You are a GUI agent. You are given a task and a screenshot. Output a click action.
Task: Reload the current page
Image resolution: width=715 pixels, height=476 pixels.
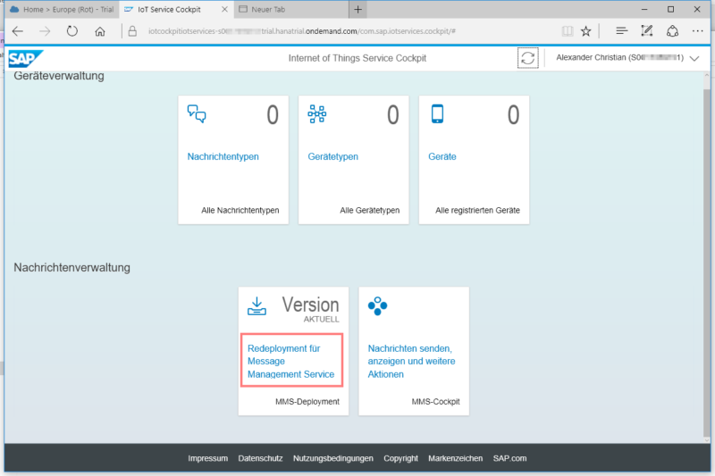point(72,31)
